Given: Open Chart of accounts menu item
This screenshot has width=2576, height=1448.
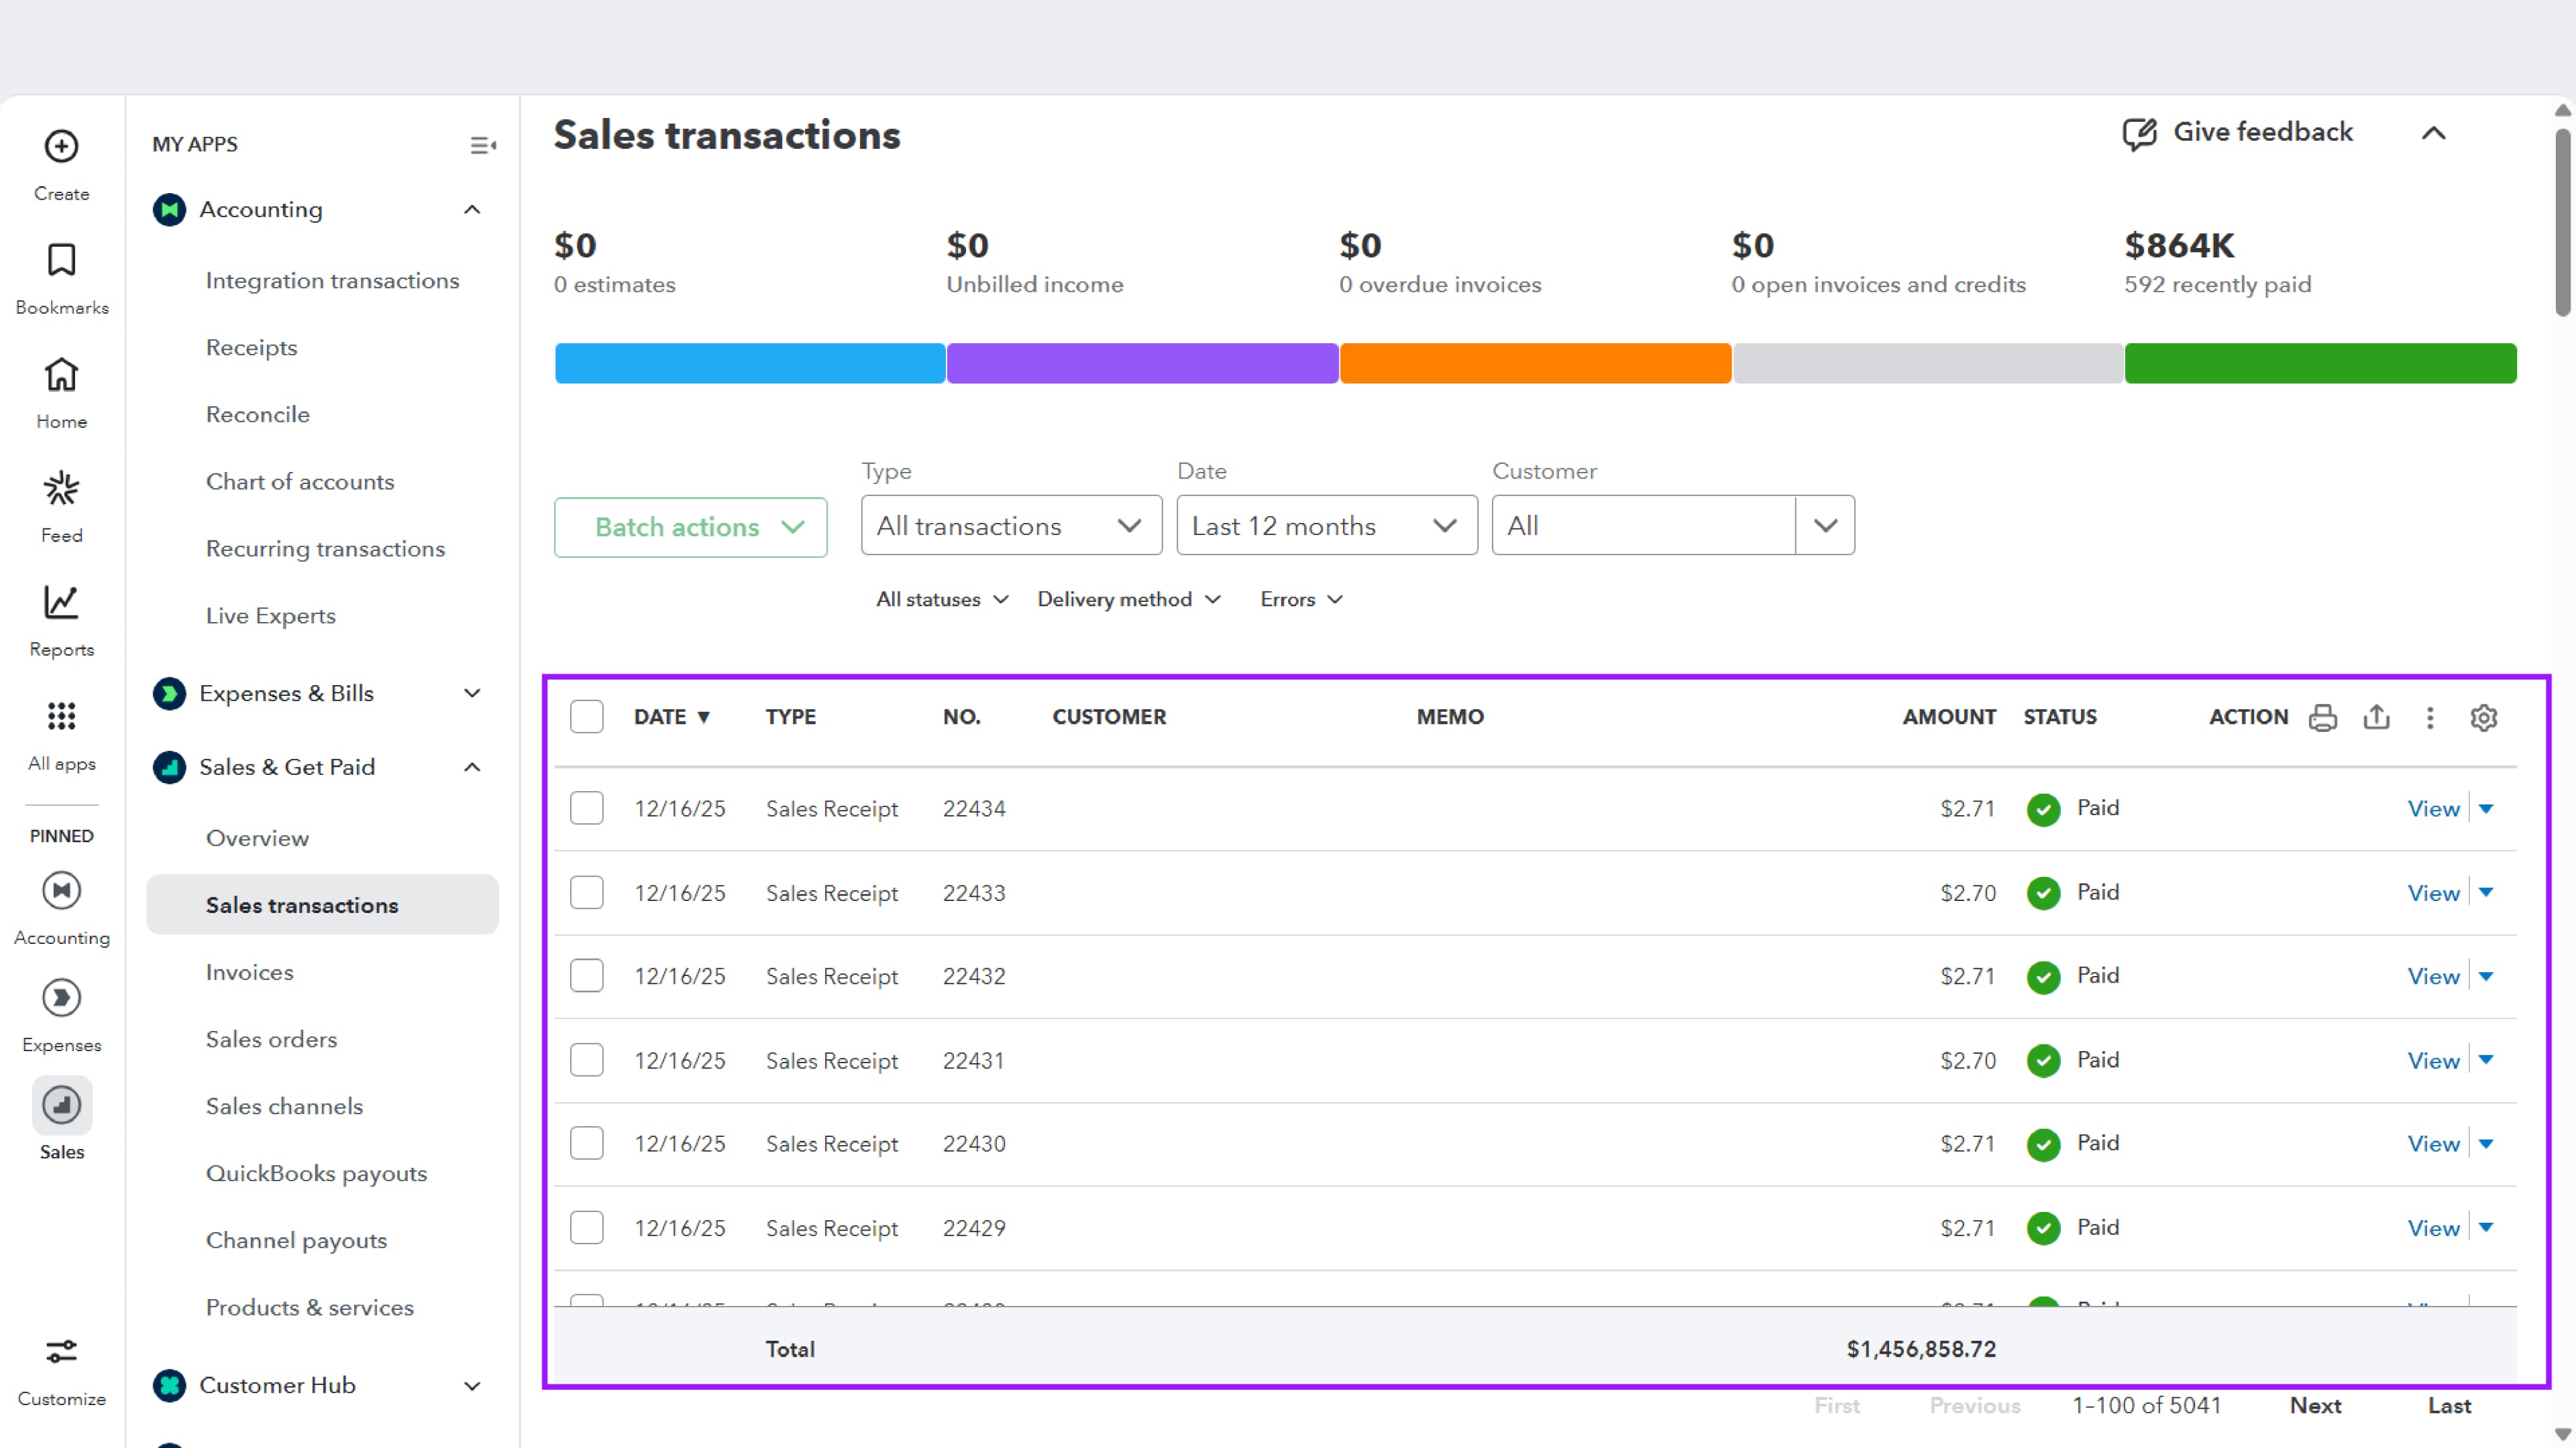Looking at the screenshot, I should [x=300, y=482].
